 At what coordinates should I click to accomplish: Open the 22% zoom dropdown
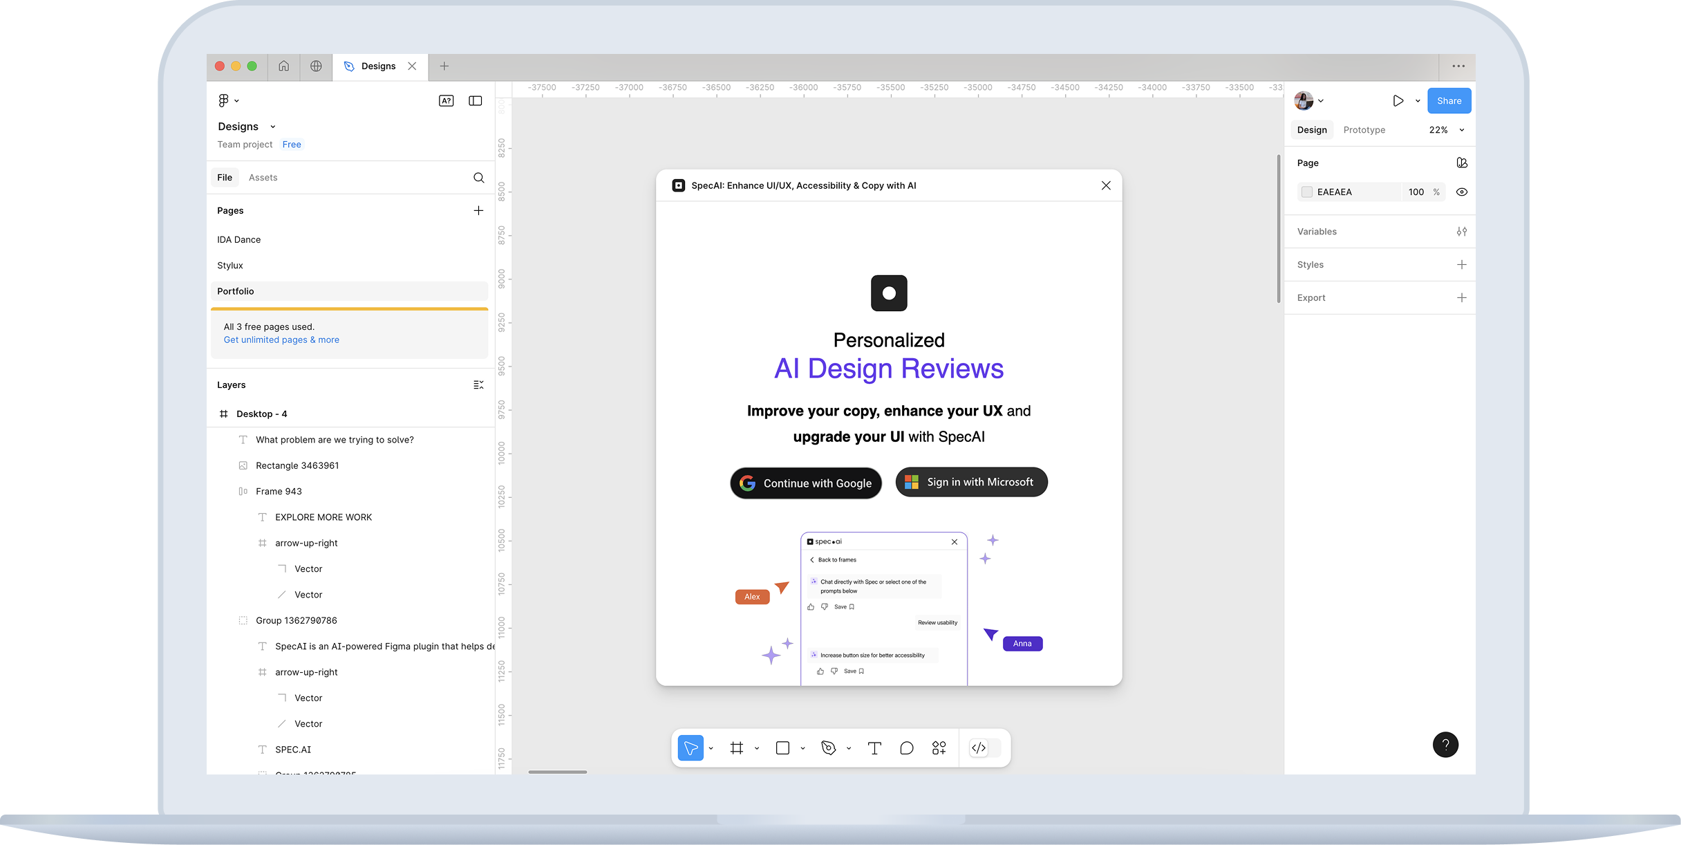click(1447, 130)
